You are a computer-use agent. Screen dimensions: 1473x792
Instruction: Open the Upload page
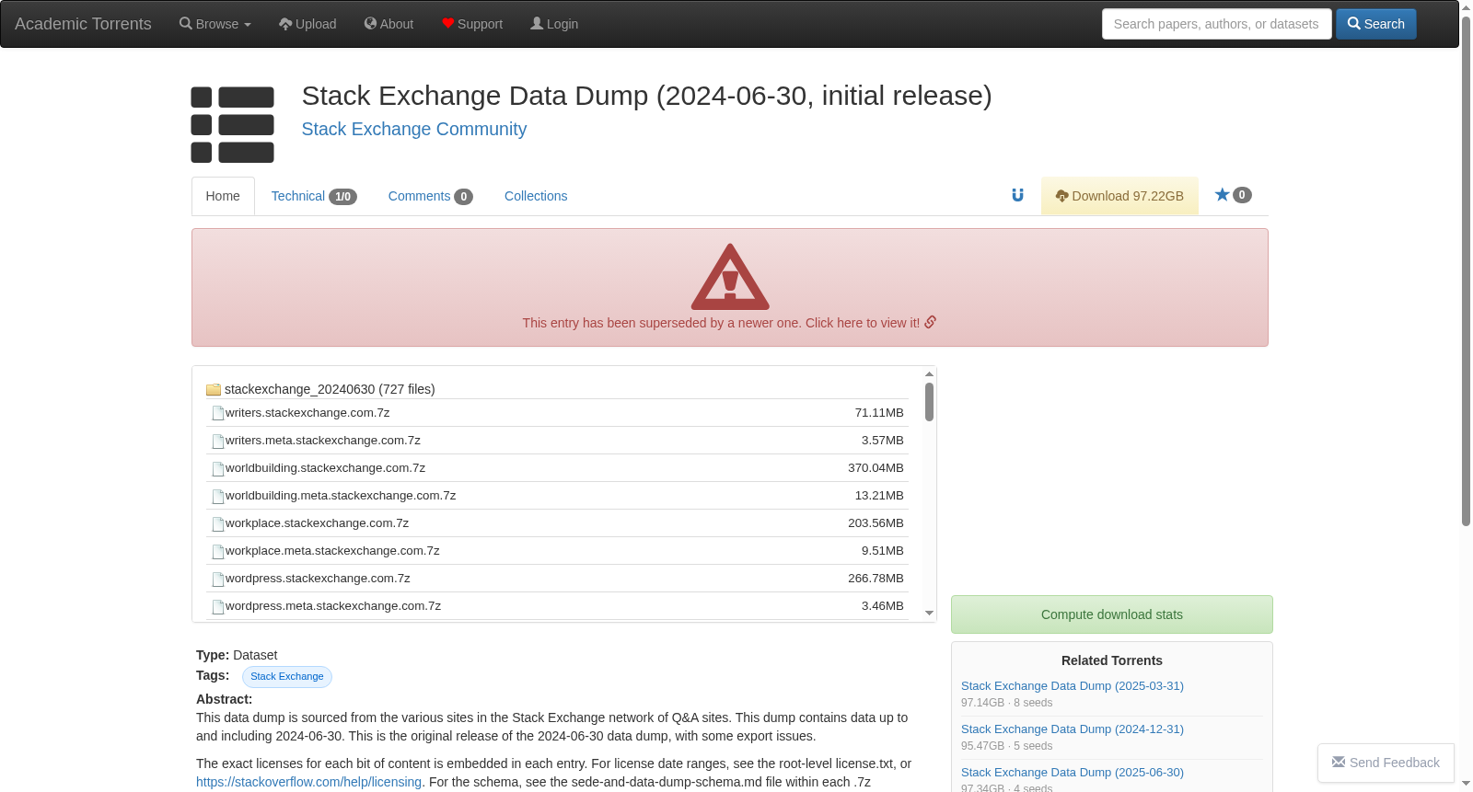tap(307, 24)
